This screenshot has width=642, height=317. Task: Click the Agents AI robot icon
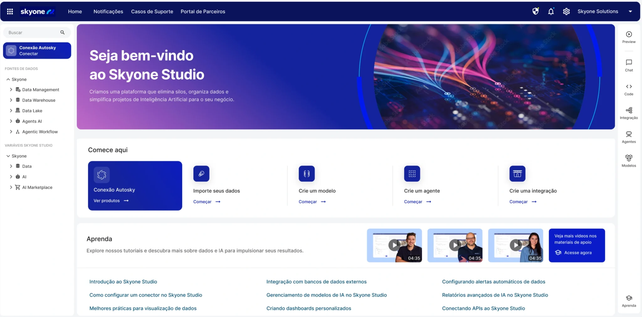tap(18, 121)
